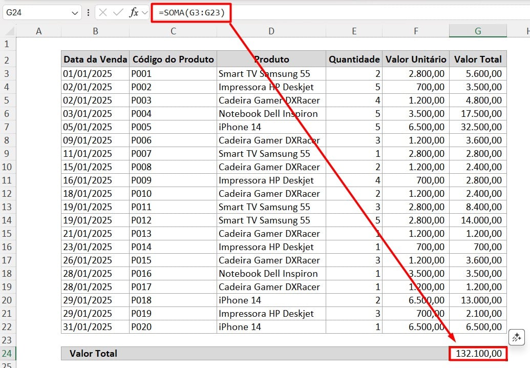Viewport: 530px width, 368px height.
Task: Click date cell 01/01/2025
Action: [95, 74]
